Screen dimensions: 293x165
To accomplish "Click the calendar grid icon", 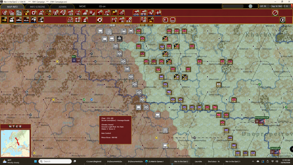I will tap(92, 13).
